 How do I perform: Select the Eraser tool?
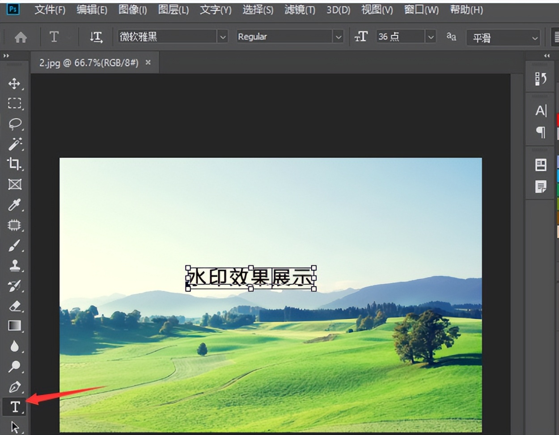pyautogui.click(x=14, y=307)
